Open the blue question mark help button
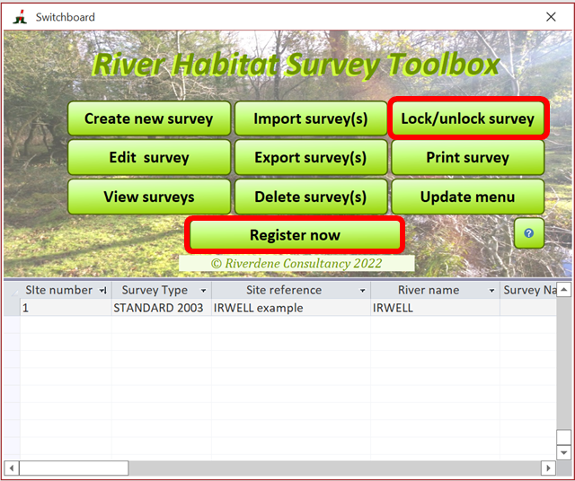Viewport: 575px width, 481px height. [529, 233]
